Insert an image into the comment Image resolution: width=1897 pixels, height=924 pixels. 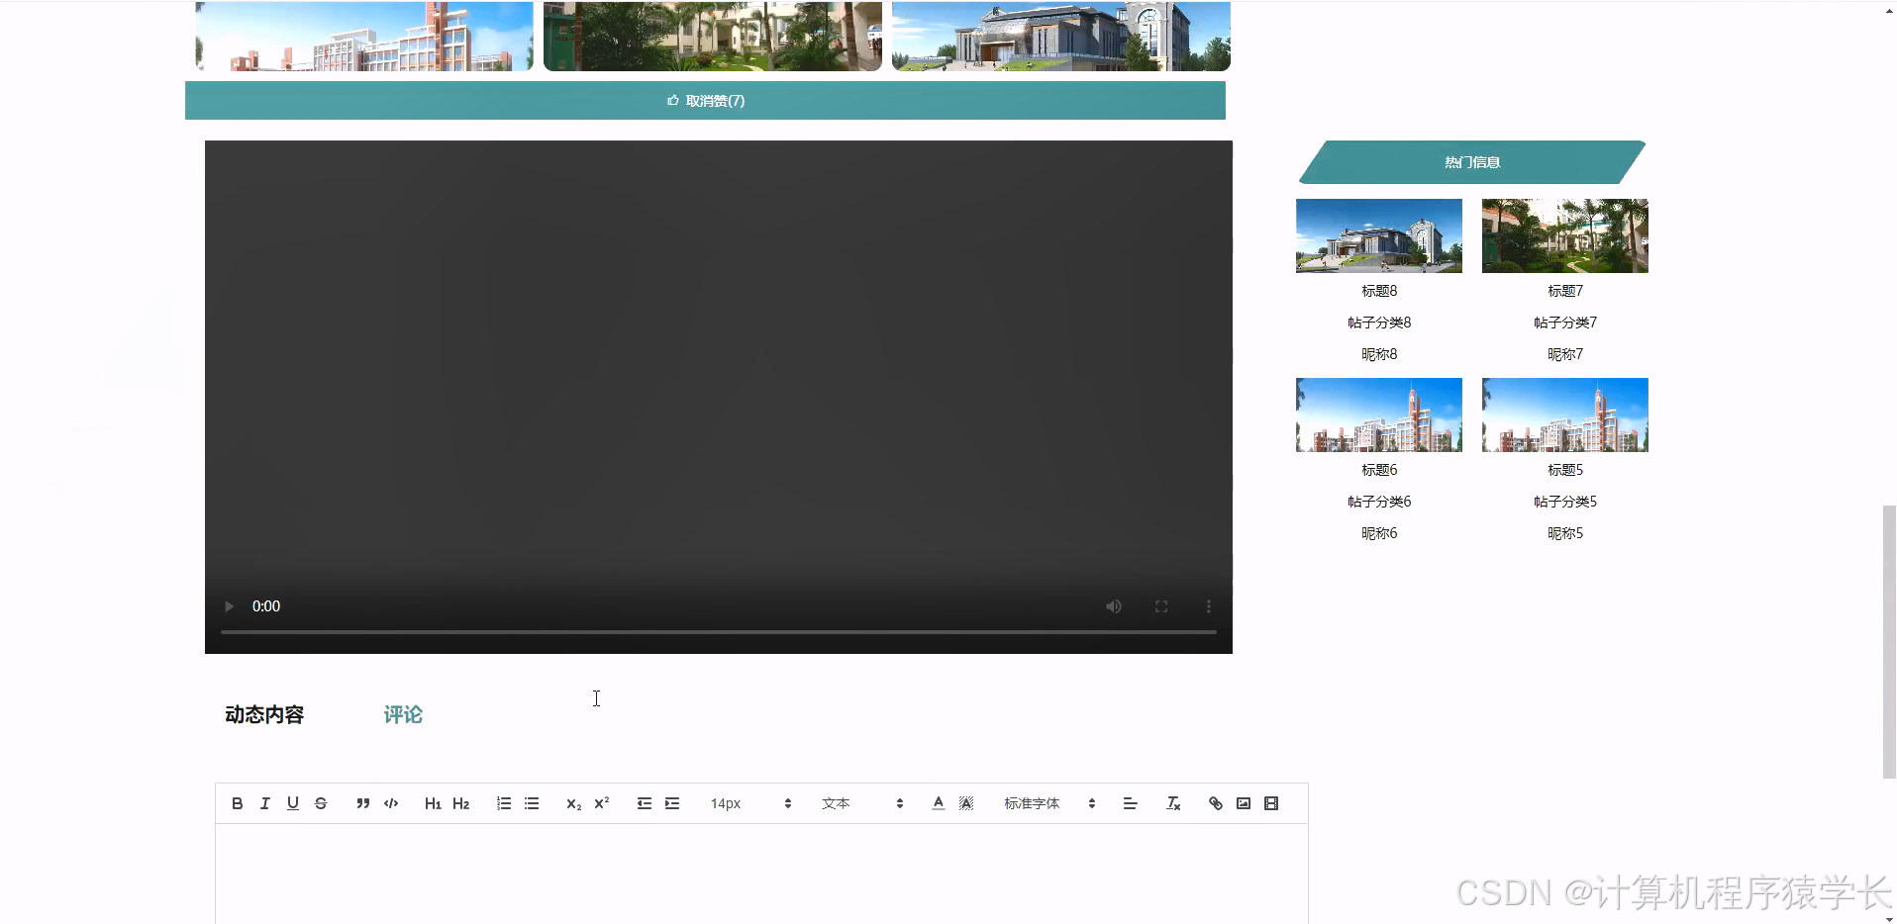click(1244, 803)
